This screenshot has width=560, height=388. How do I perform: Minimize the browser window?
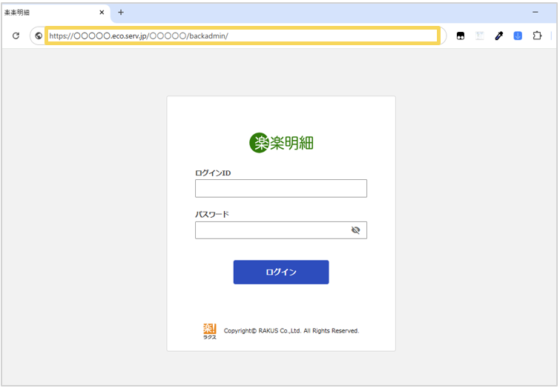[535, 12]
